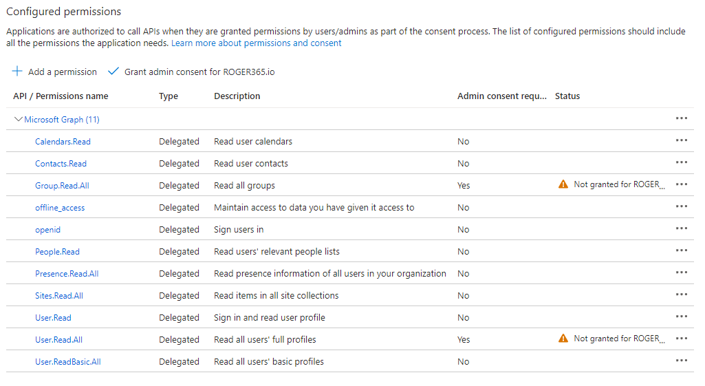Click the Group.Read.All permission name

tap(62, 186)
